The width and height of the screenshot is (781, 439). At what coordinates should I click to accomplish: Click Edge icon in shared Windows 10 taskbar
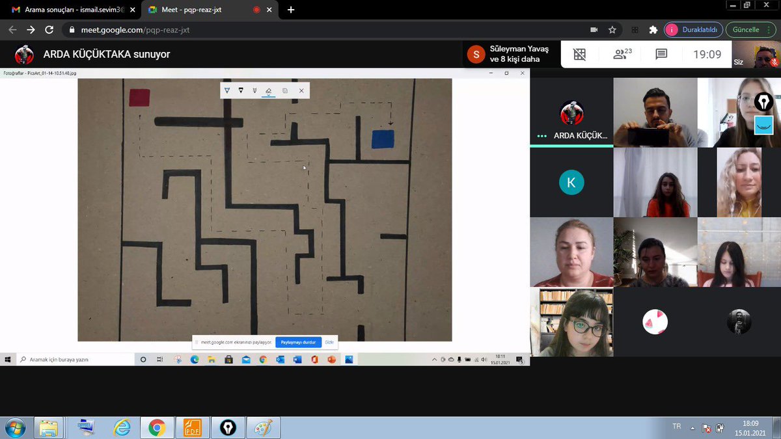point(195,360)
